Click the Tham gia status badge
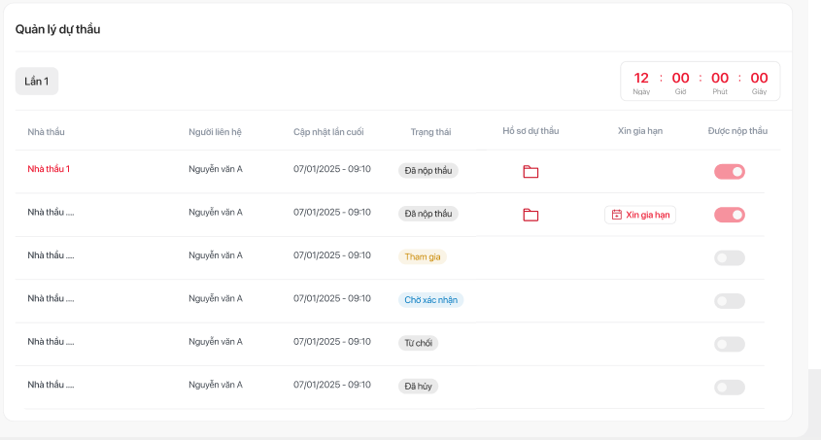 422,256
